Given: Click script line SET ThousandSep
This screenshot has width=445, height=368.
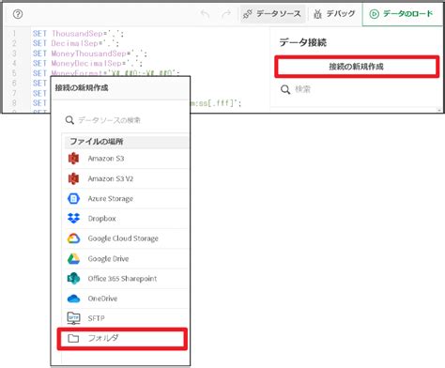Looking at the screenshot, I should point(78,34).
